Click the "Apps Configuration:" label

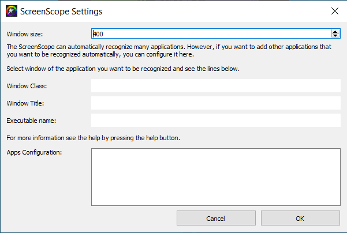tap(34, 152)
